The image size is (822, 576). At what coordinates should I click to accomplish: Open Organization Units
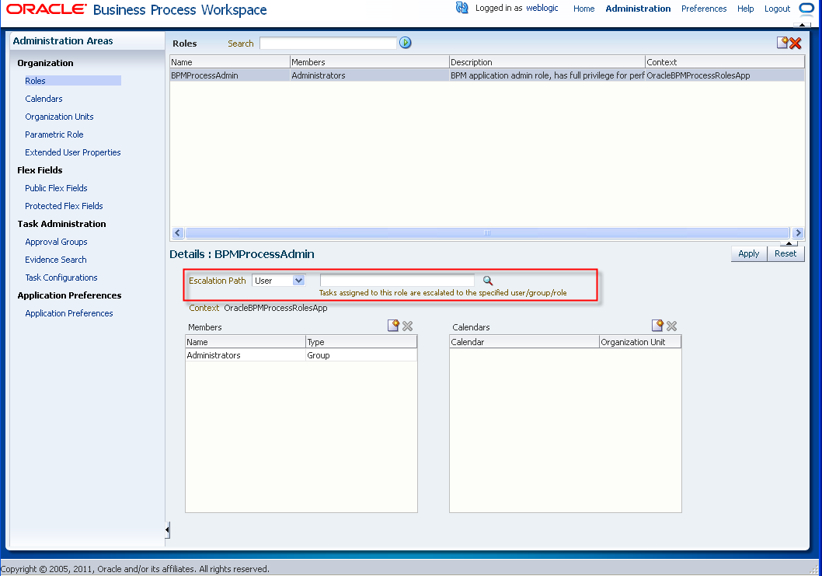[x=59, y=117]
